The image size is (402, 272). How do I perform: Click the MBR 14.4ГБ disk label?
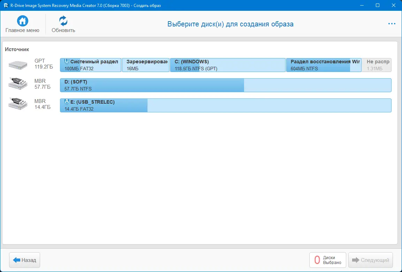[x=43, y=104]
